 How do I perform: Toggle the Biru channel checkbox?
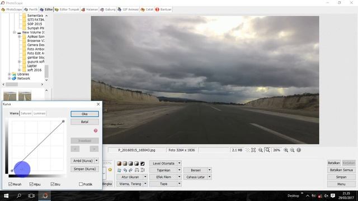tap(53, 184)
